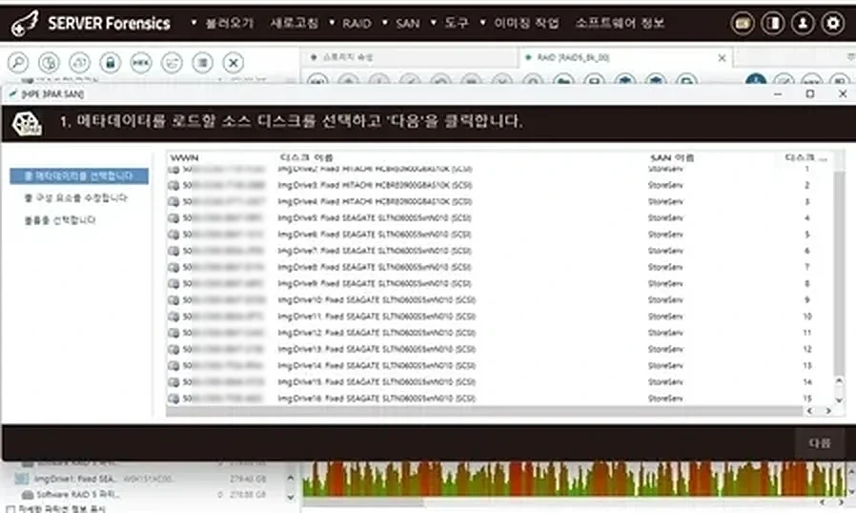This screenshot has height=513, width=856.
Task: Select the first wizard step highlighted in blue
Action: pyautogui.click(x=78, y=175)
